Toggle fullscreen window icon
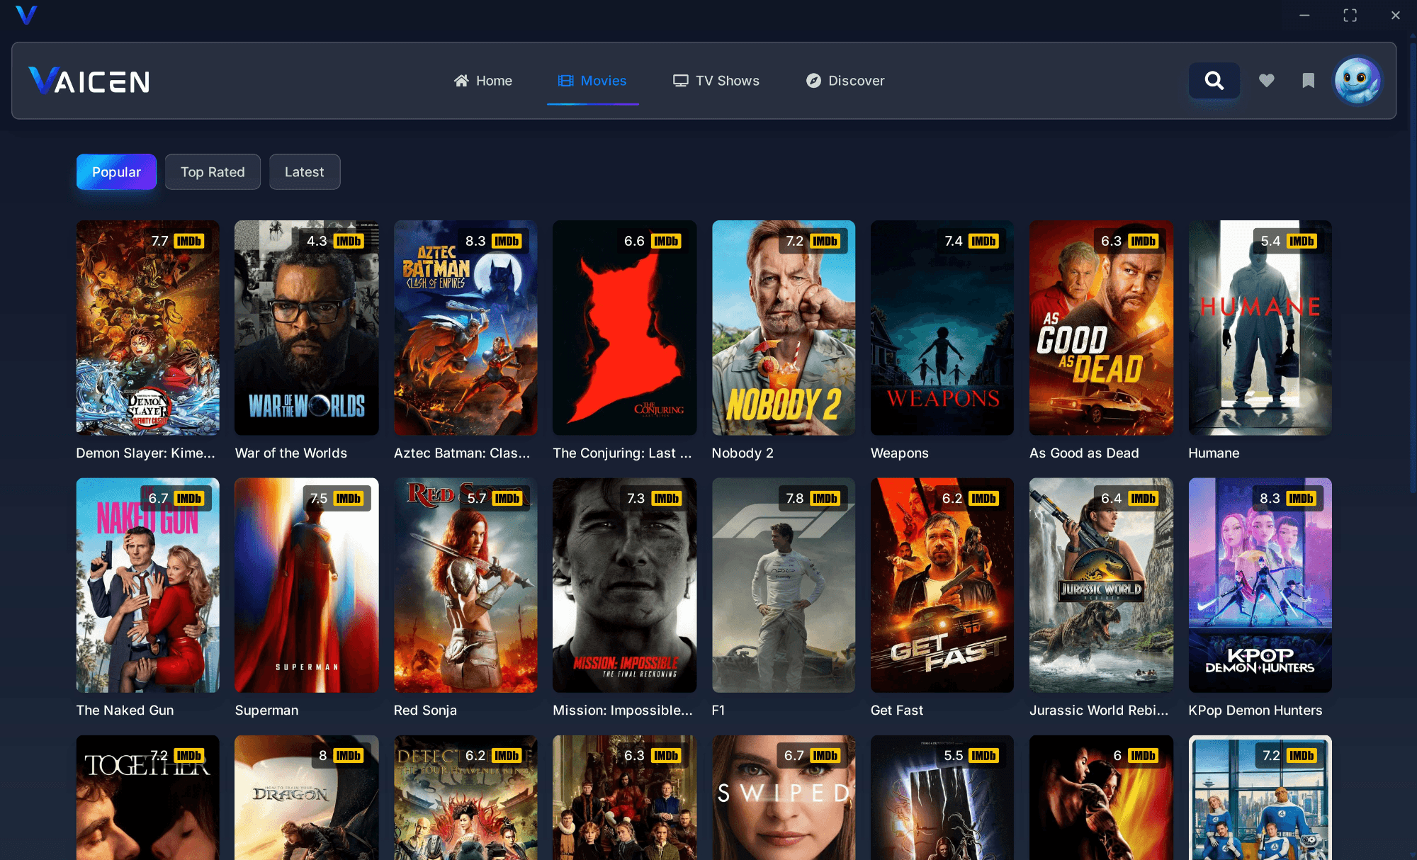The image size is (1417, 860). pyautogui.click(x=1350, y=16)
